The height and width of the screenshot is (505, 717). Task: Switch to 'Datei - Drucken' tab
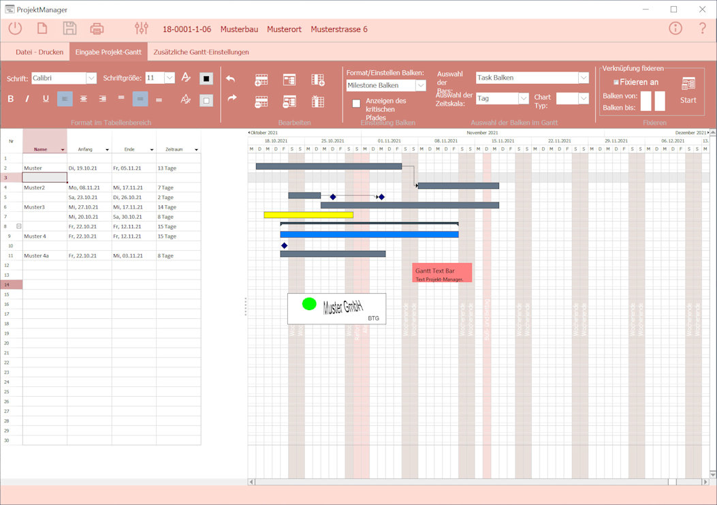(39, 52)
